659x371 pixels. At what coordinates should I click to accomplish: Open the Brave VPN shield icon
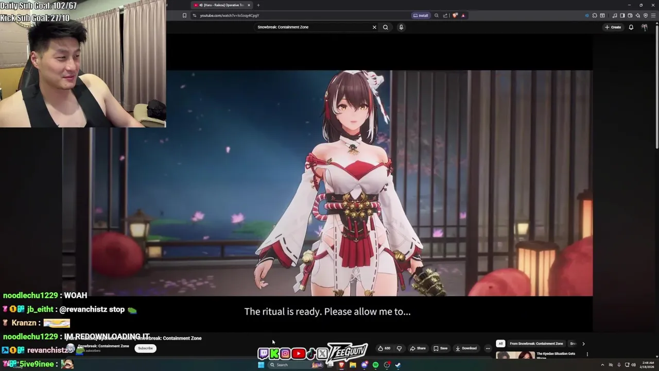[646, 15]
